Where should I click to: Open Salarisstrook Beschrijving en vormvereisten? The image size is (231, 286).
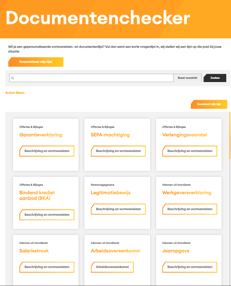pos(47,267)
